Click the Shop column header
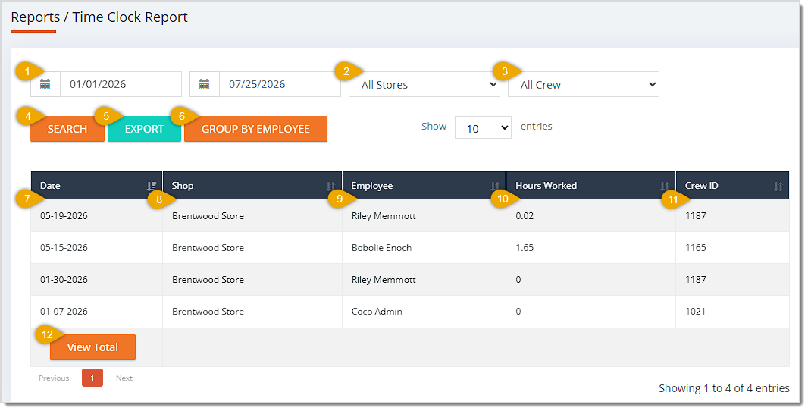This screenshot has width=808, height=411. pos(252,186)
